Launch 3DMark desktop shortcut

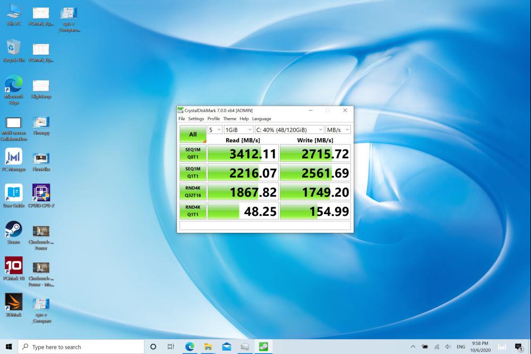(14, 305)
